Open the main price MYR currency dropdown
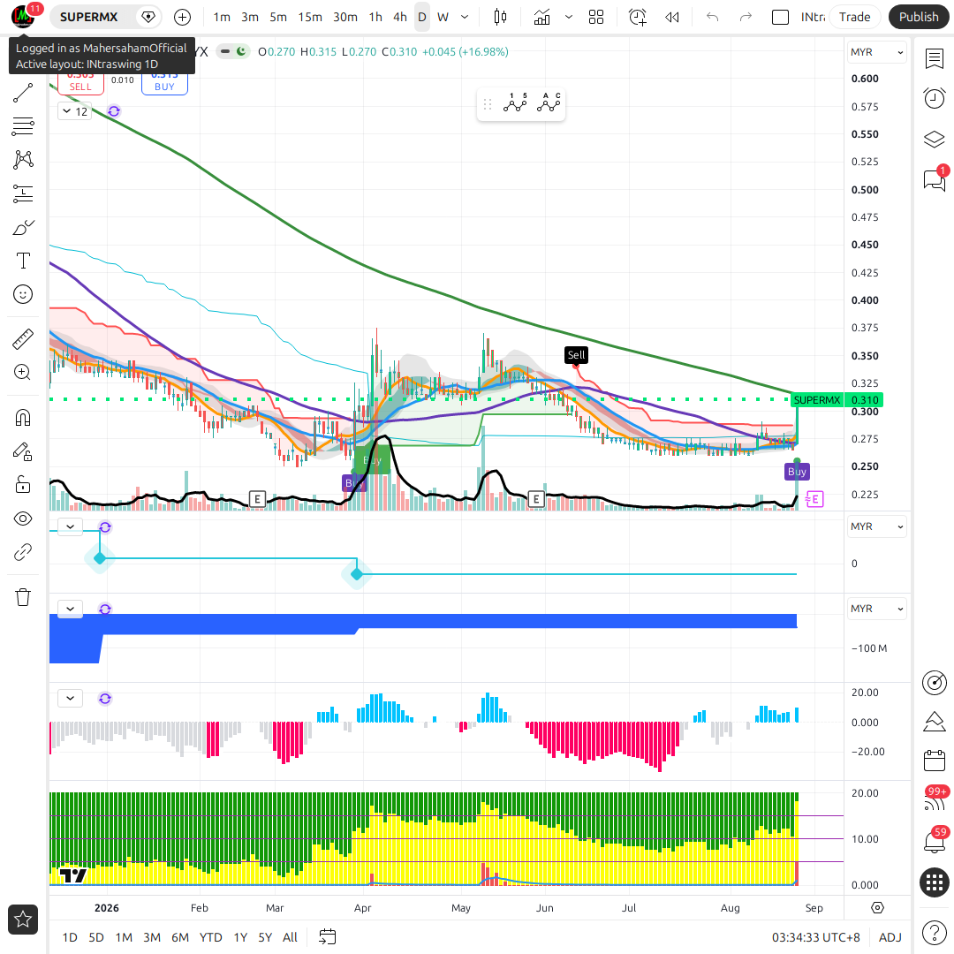The image size is (954, 954). [876, 52]
